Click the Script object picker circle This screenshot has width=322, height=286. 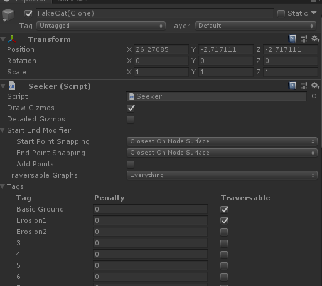[314, 96]
